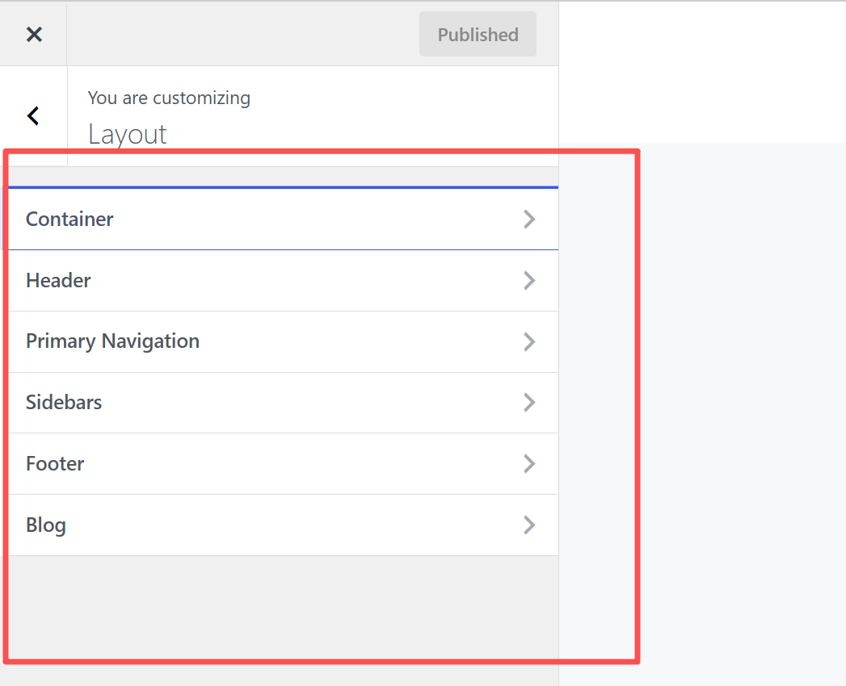Click the 'You are customizing' text
This screenshot has height=686, width=846.
[169, 98]
